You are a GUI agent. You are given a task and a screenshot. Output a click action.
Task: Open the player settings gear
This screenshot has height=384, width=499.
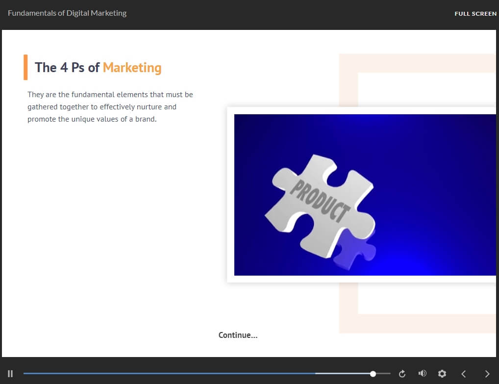pos(442,374)
